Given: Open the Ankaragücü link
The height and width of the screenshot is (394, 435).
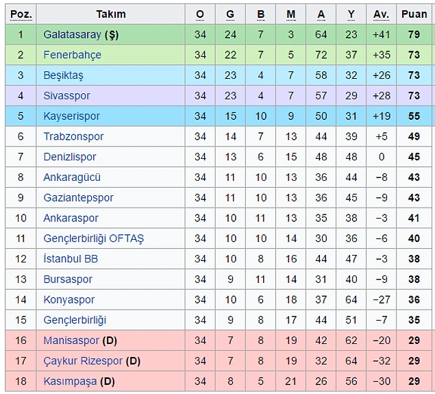Looking at the screenshot, I should coord(72,177).
